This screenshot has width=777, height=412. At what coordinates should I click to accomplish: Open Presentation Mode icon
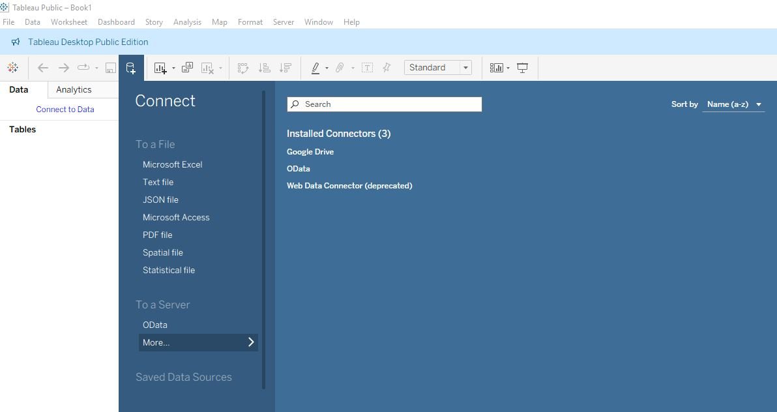(522, 68)
